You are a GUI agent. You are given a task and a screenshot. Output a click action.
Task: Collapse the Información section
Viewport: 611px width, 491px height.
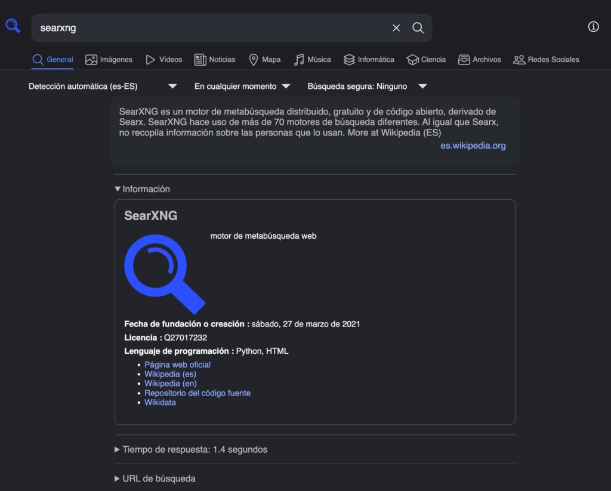[x=142, y=189]
